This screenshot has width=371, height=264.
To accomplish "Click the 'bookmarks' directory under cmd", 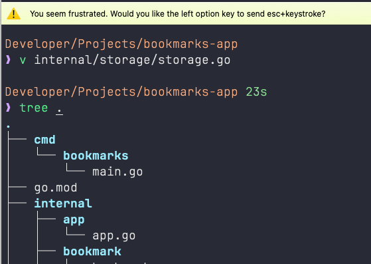I will [x=96, y=156].
